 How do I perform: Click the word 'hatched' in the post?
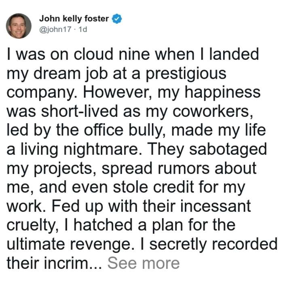coord(103,226)
